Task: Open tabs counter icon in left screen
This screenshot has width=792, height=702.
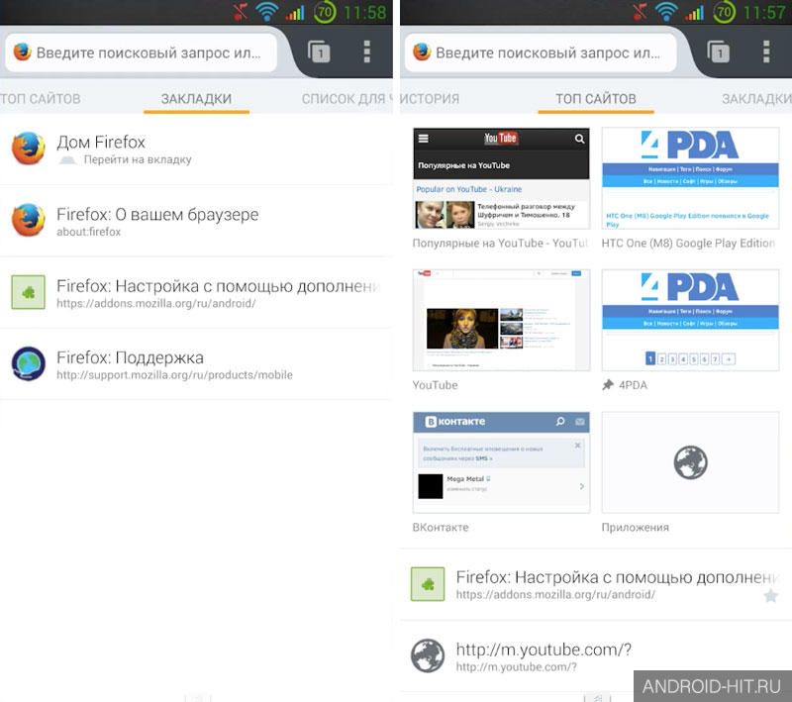Action: tap(319, 51)
